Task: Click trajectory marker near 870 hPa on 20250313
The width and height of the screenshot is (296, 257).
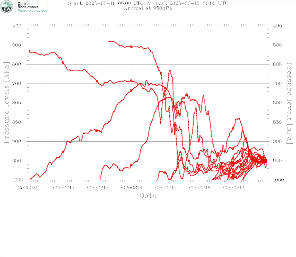Action: point(97,131)
